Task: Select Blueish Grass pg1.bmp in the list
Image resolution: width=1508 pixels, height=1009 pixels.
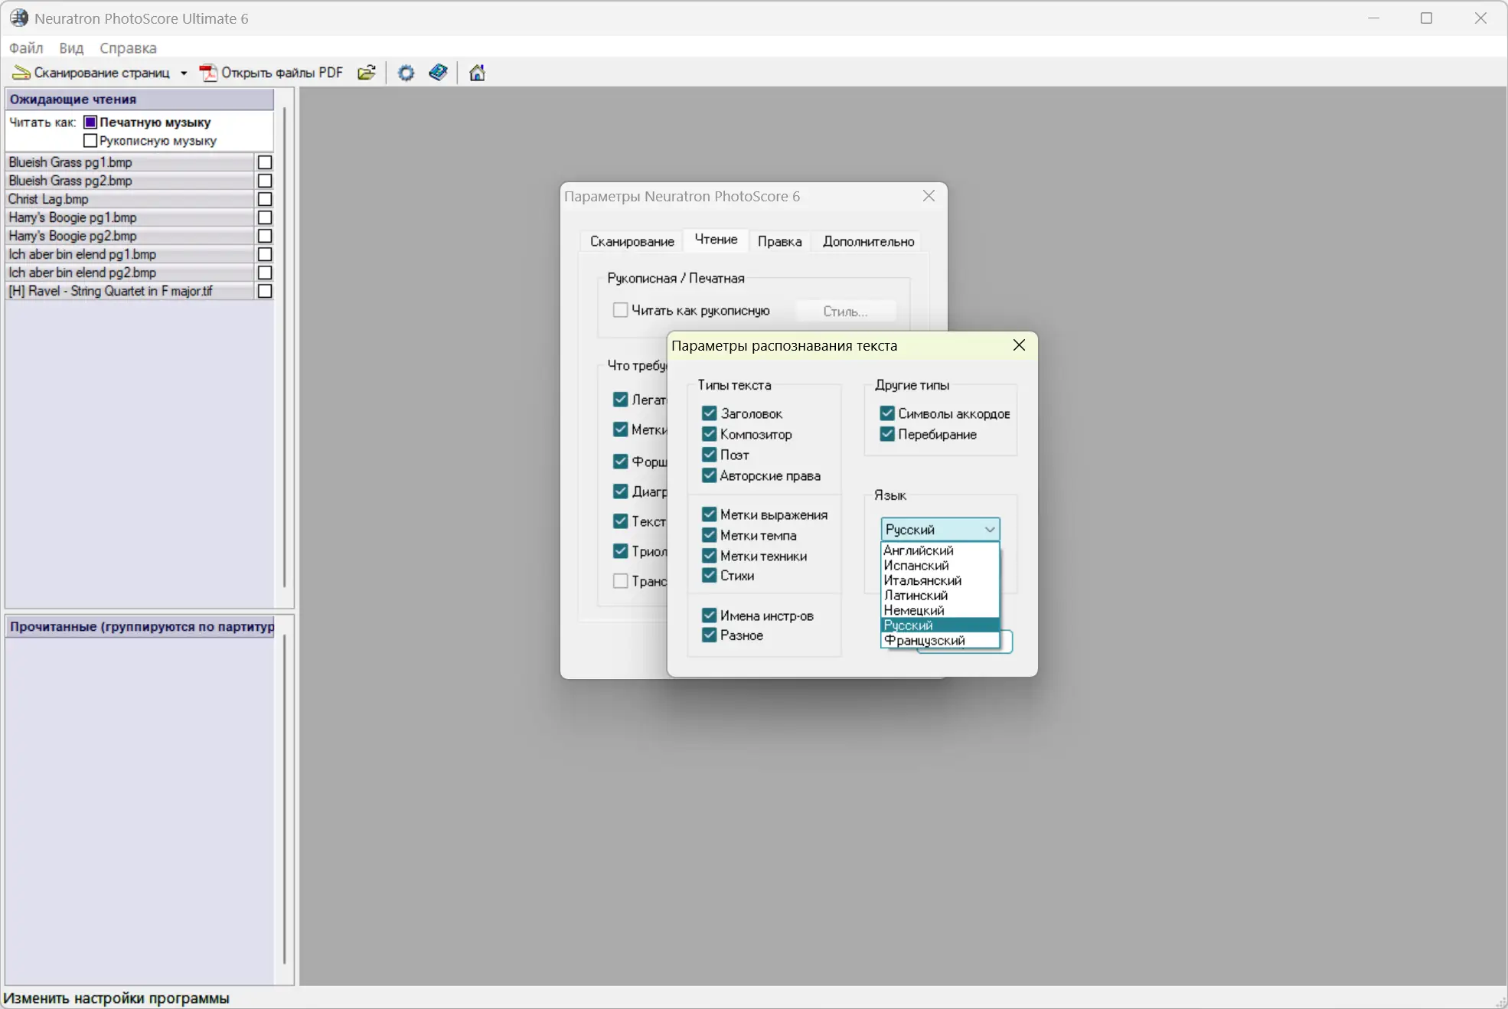Action: tap(70, 162)
